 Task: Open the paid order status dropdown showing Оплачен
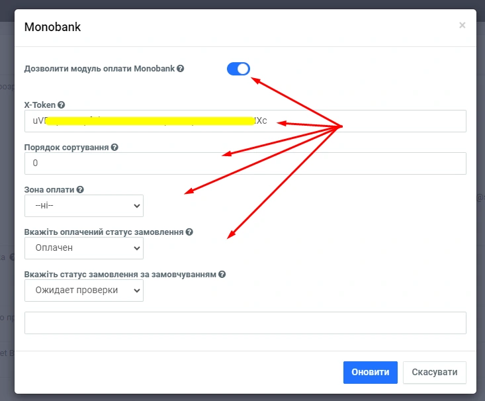coord(83,248)
